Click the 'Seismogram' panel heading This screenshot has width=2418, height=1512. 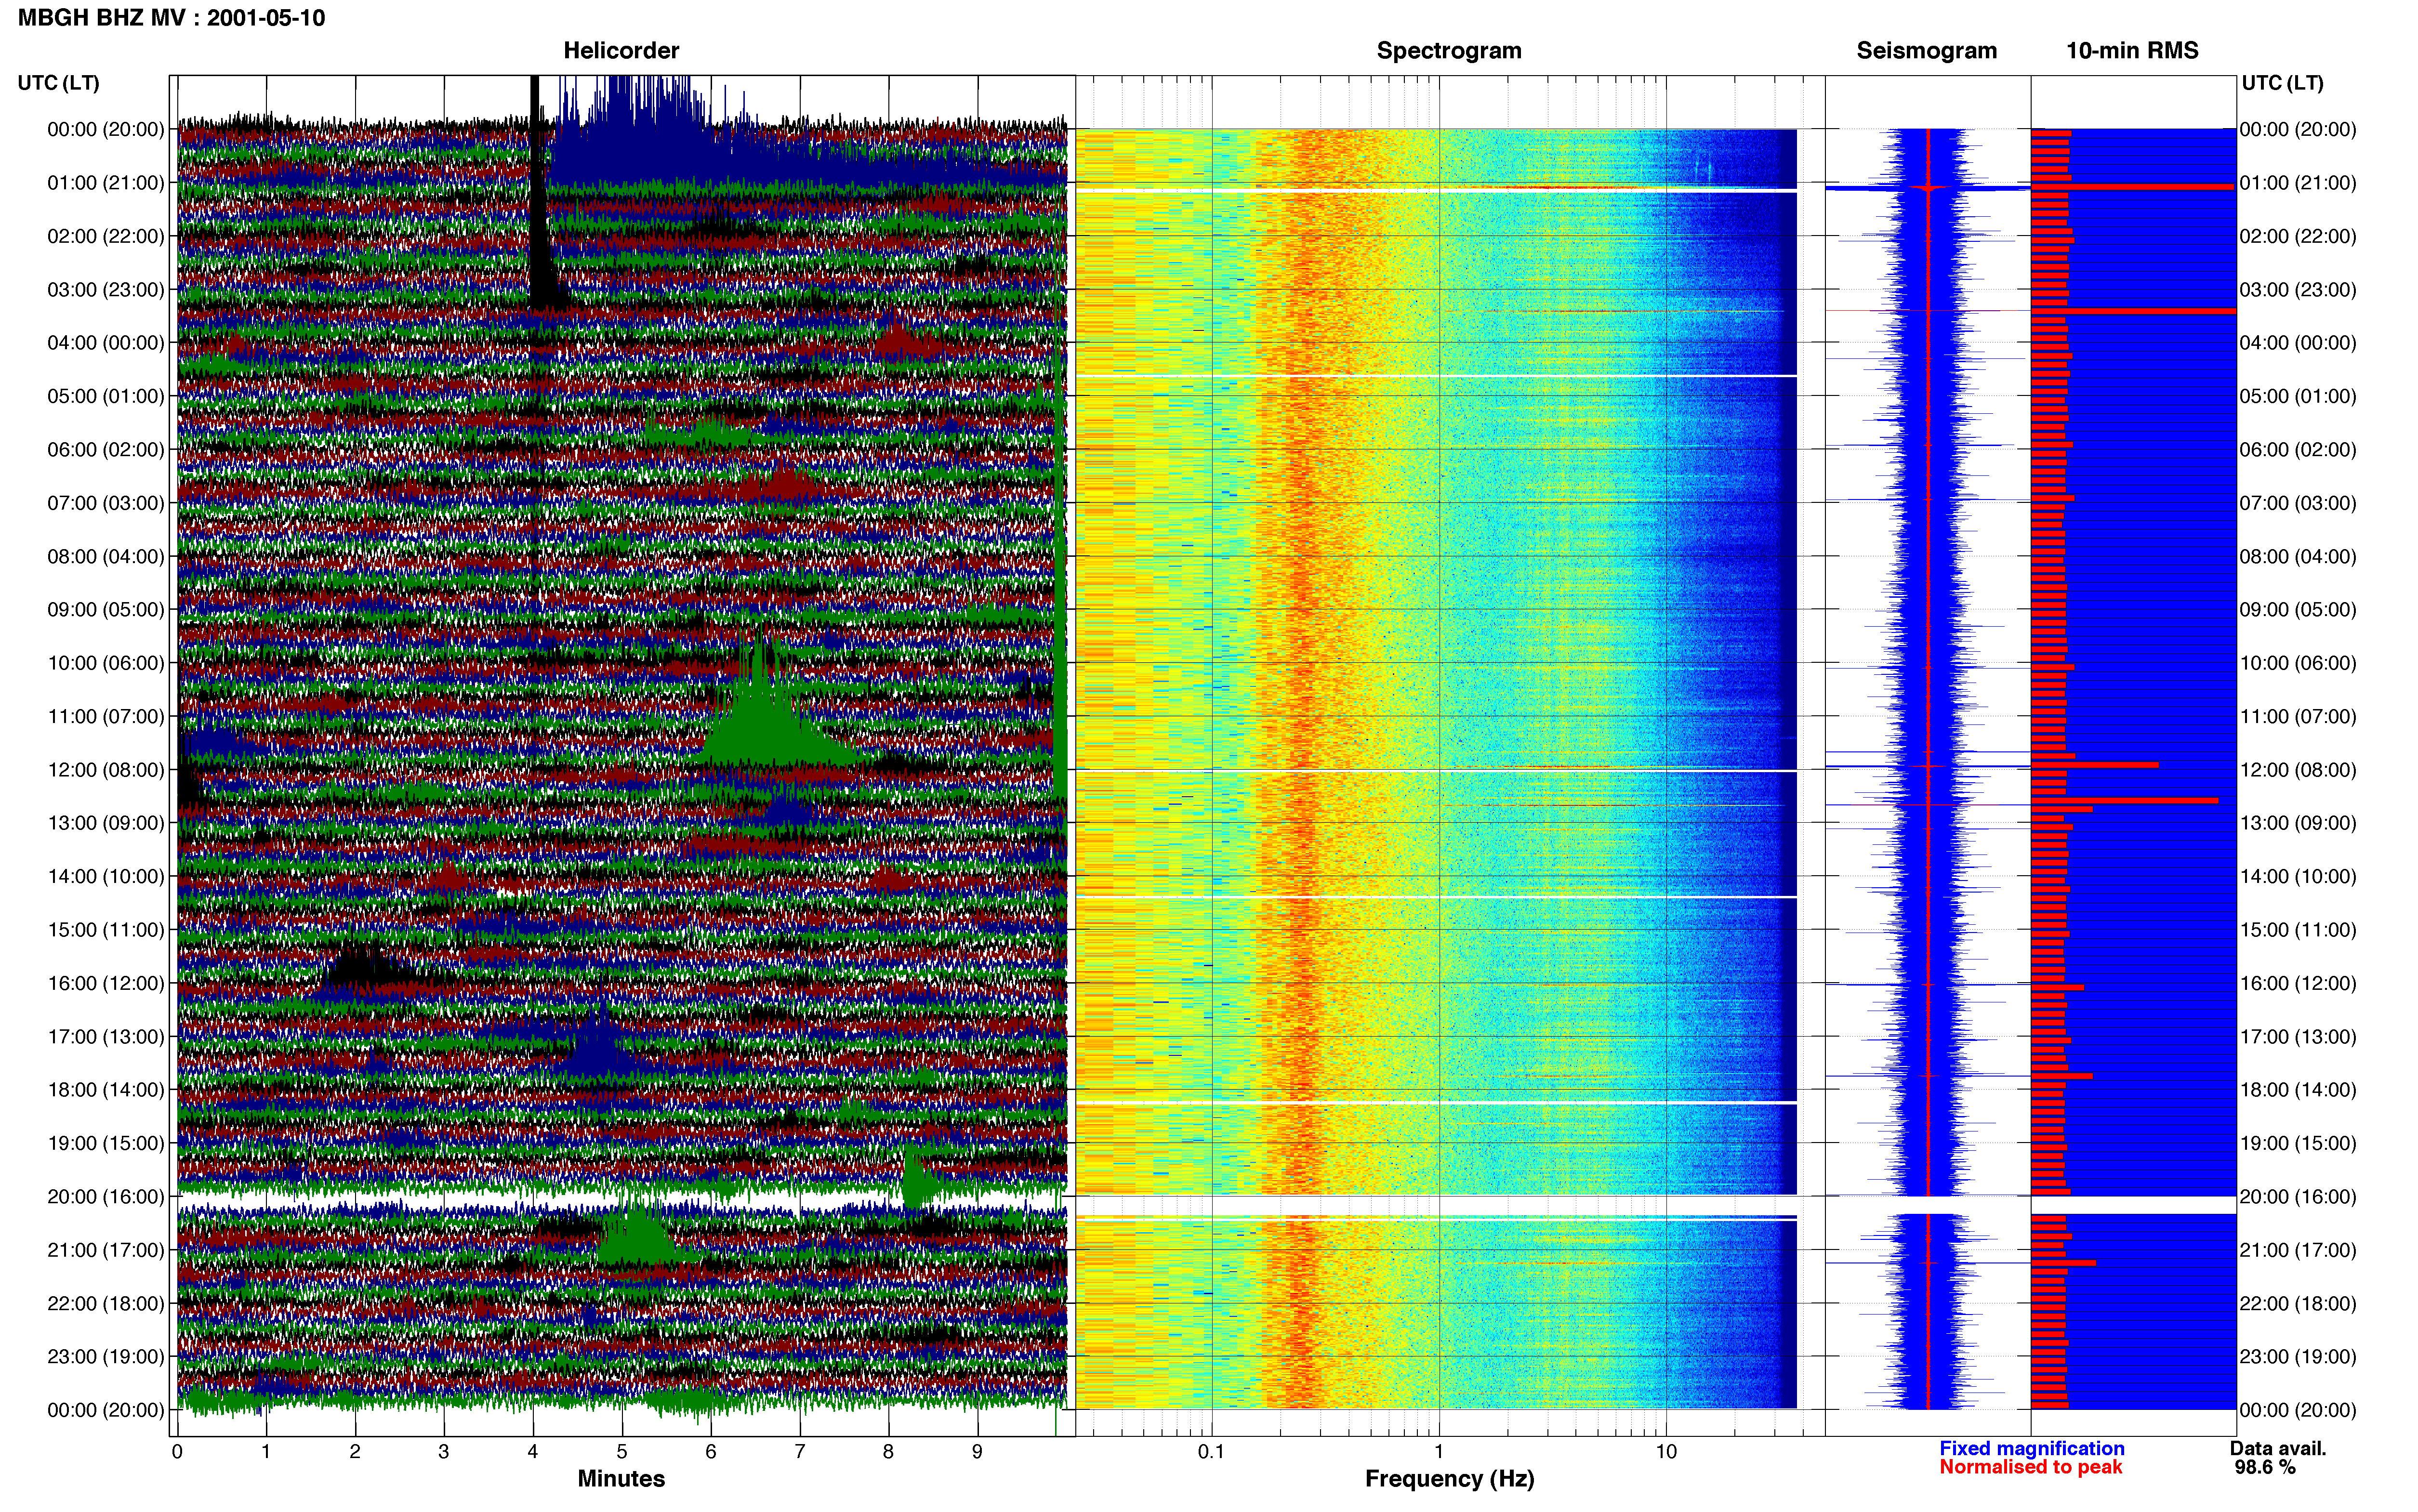coord(1926,51)
